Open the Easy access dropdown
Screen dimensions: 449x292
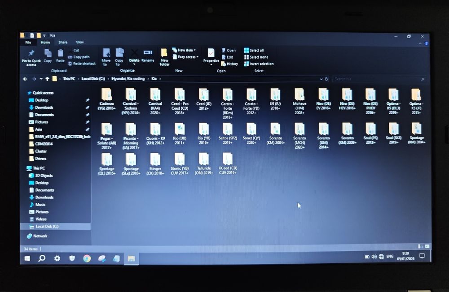(x=185, y=57)
